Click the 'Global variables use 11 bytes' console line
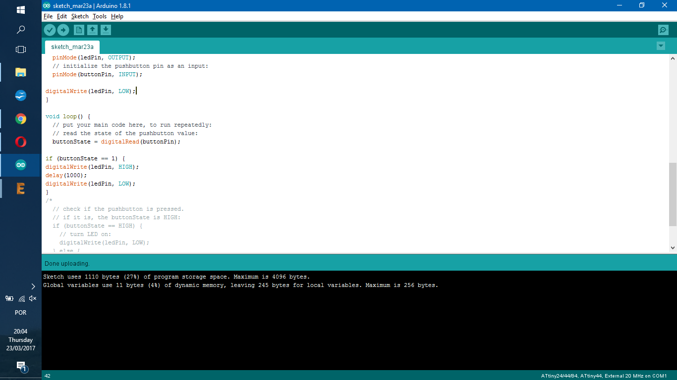677x380 pixels. [x=241, y=285]
